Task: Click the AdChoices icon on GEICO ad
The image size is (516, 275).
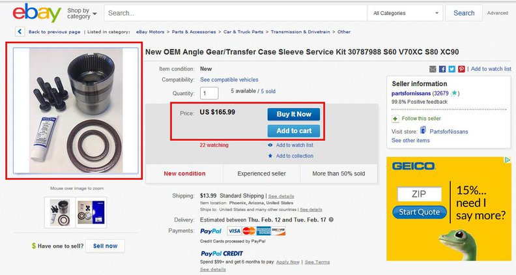Action: 508,160
